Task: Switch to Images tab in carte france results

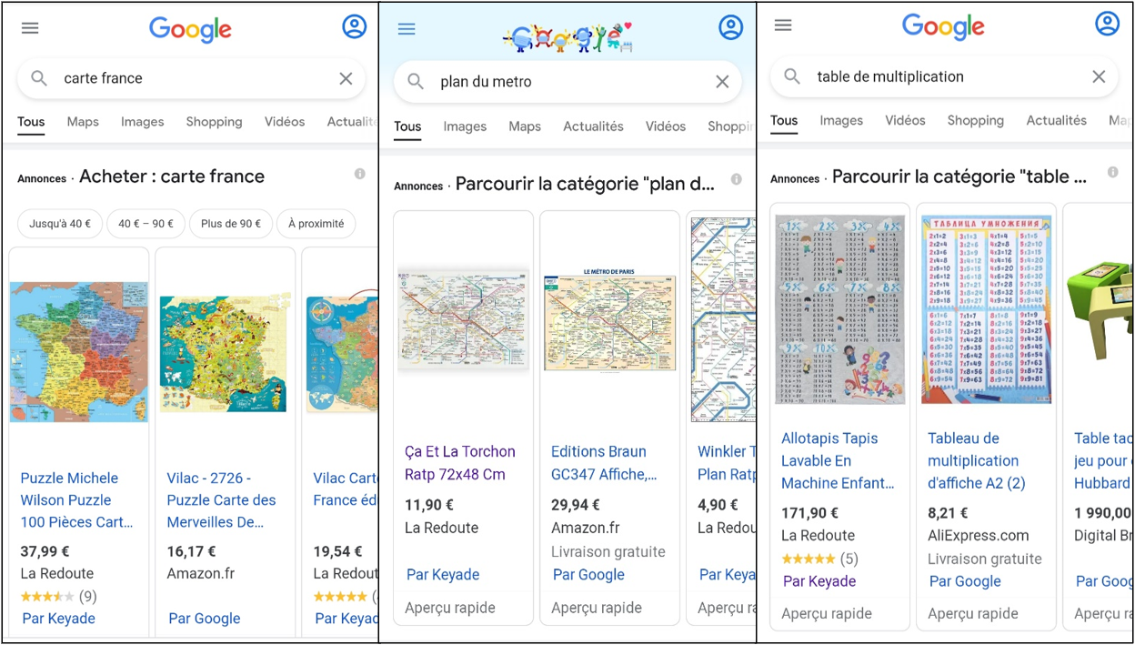Action: pos(143,122)
